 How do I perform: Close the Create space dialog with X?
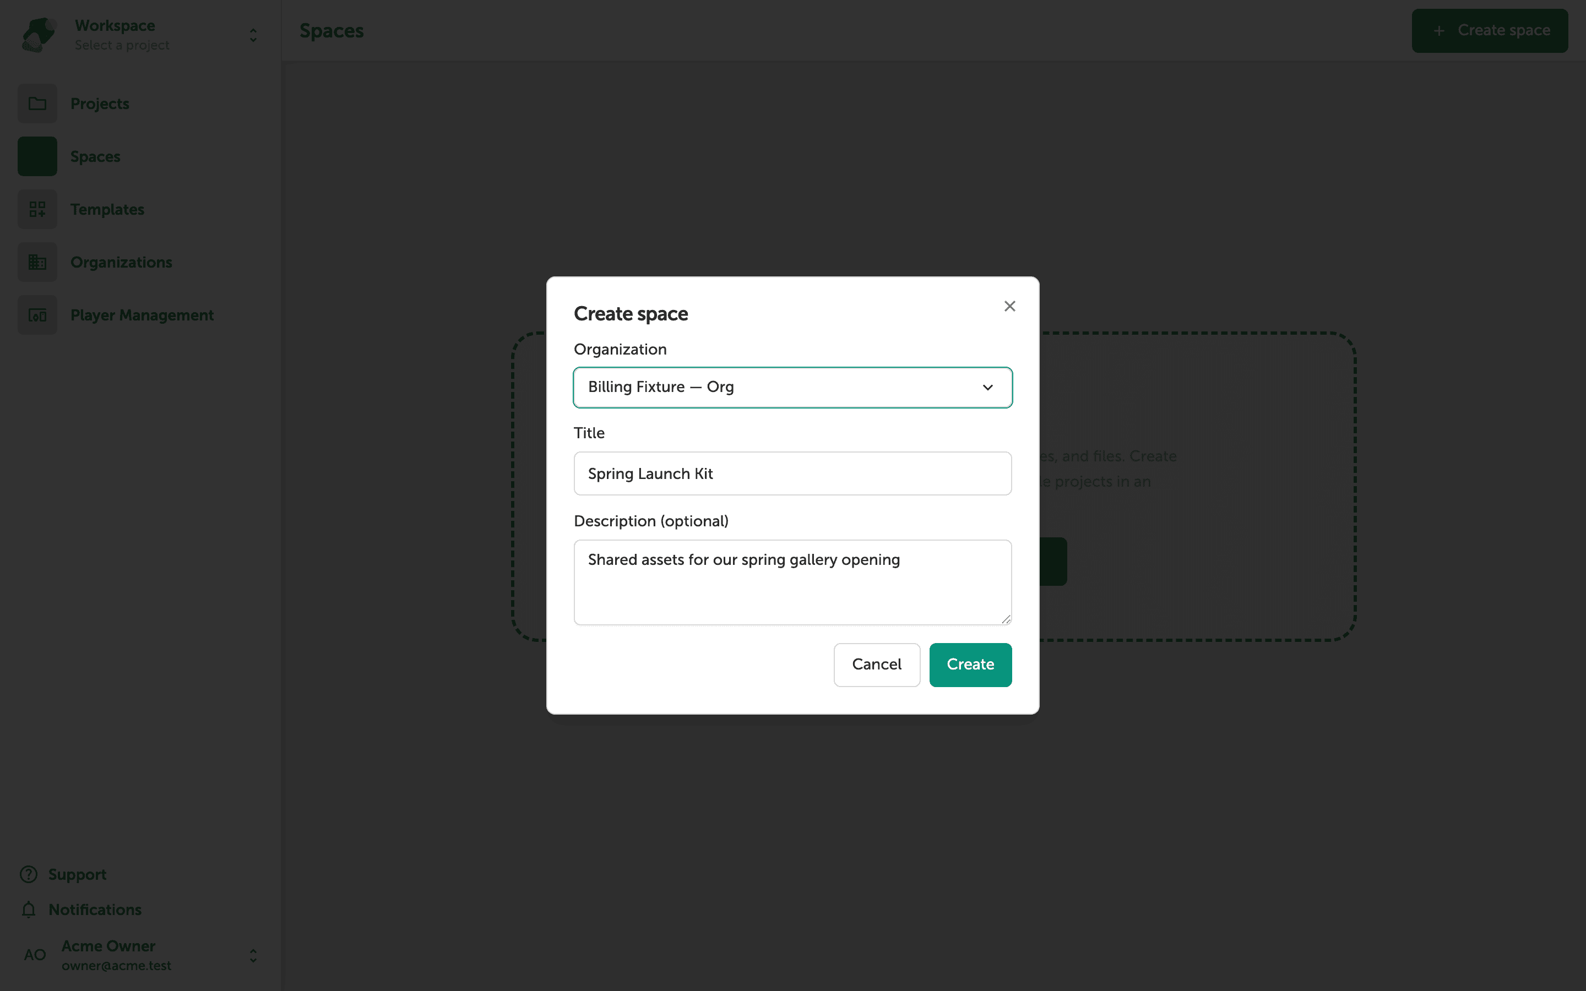pyautogui.click(x=1009, y=306)
